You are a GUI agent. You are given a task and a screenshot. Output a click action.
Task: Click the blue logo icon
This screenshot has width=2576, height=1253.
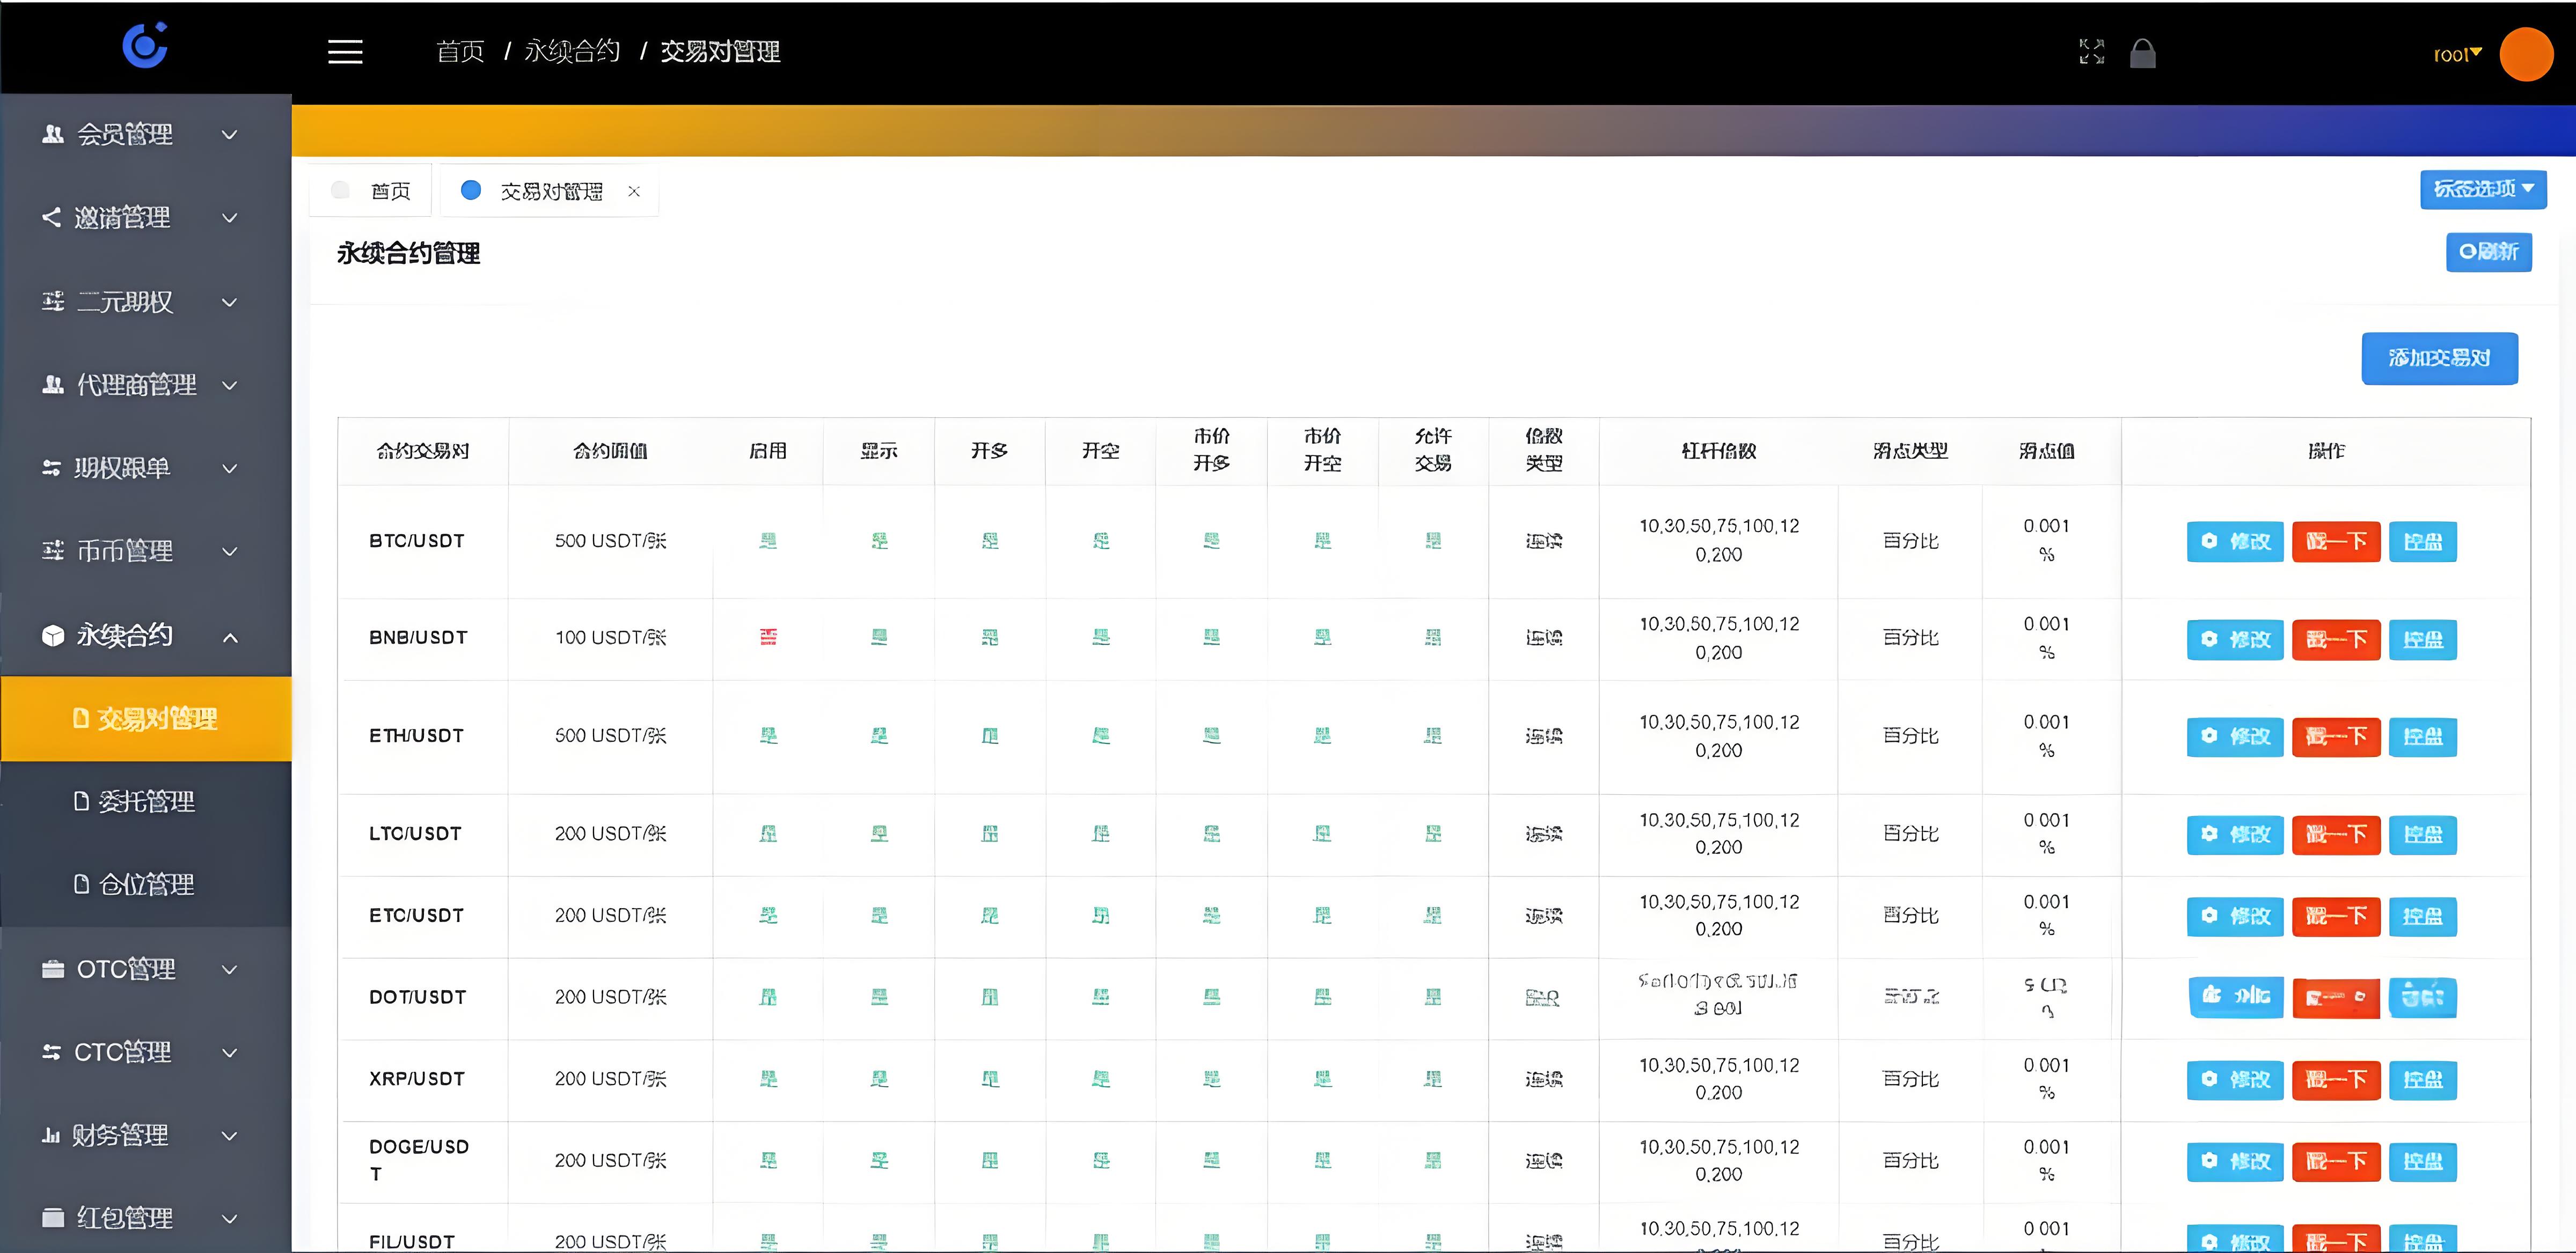tap(145, 45)
